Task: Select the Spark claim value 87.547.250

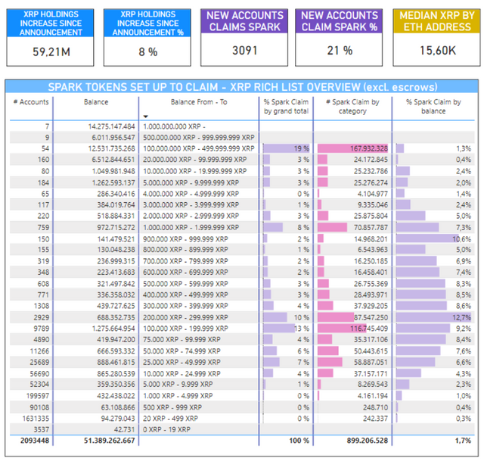Action: 371,318
